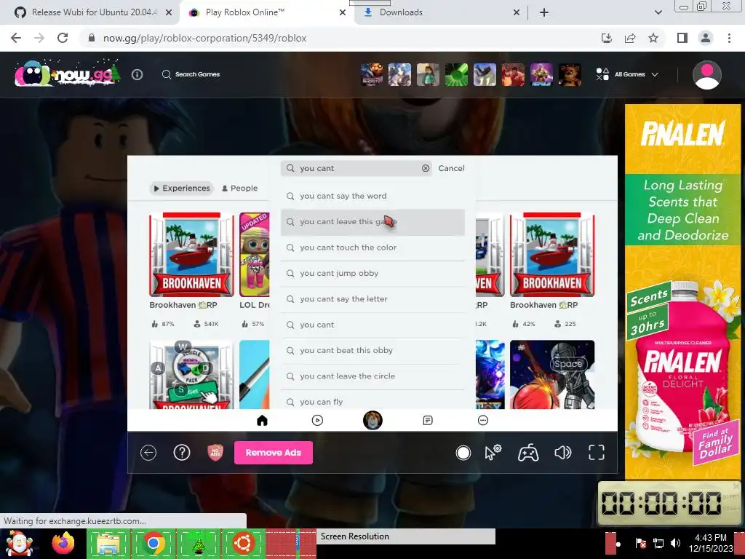Choose suggestion 'you cant say the word'
This screenshot has width=745, height=559.
(372, 196)
